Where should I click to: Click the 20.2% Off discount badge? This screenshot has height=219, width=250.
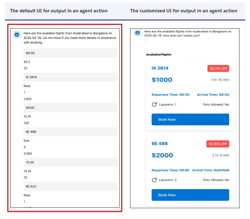(218, 69)
